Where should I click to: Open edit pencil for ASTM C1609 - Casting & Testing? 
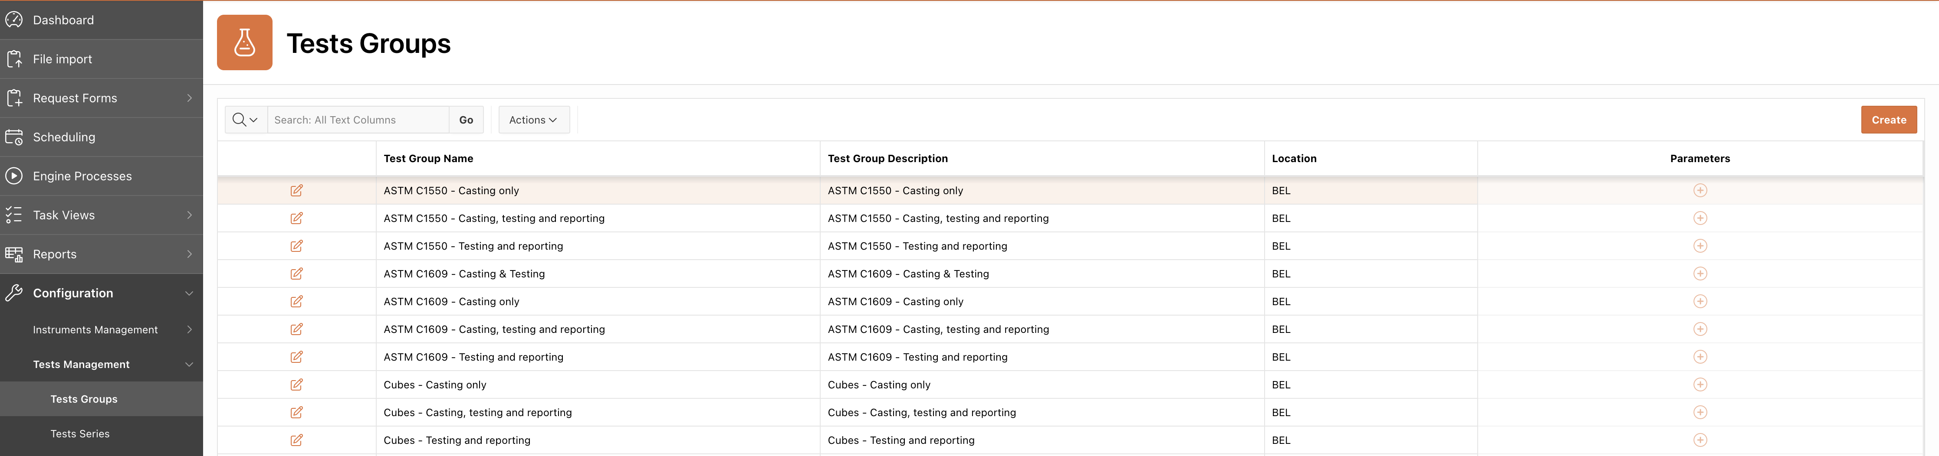click(296, 274)
